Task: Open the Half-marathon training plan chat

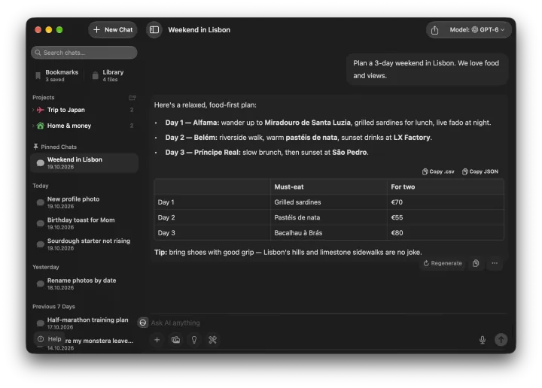Action: pyautogui.click(x=84, y=323)
